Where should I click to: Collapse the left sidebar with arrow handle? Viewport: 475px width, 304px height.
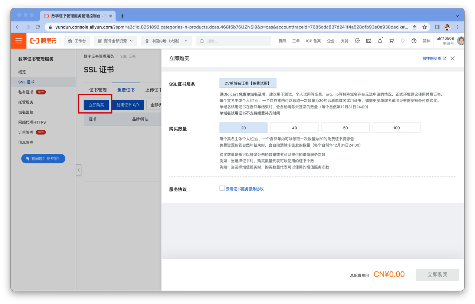(x=79, y=170)
